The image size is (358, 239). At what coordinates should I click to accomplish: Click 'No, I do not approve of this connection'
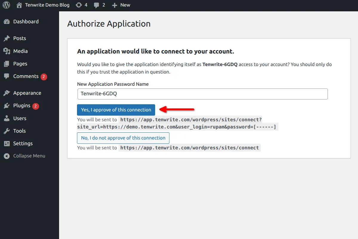123,138
